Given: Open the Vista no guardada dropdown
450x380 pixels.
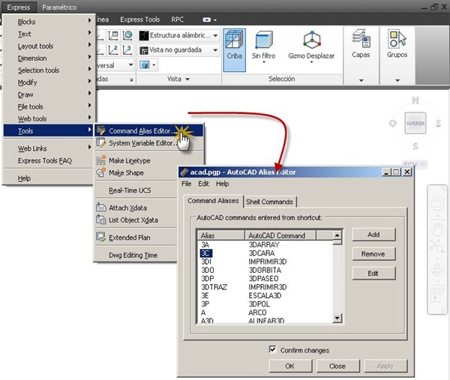Looking at the screenshot, I should coord(215,50).
